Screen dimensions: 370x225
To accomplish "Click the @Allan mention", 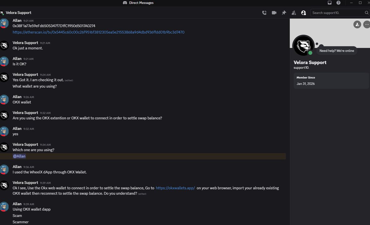I will (x=19, y=156).
